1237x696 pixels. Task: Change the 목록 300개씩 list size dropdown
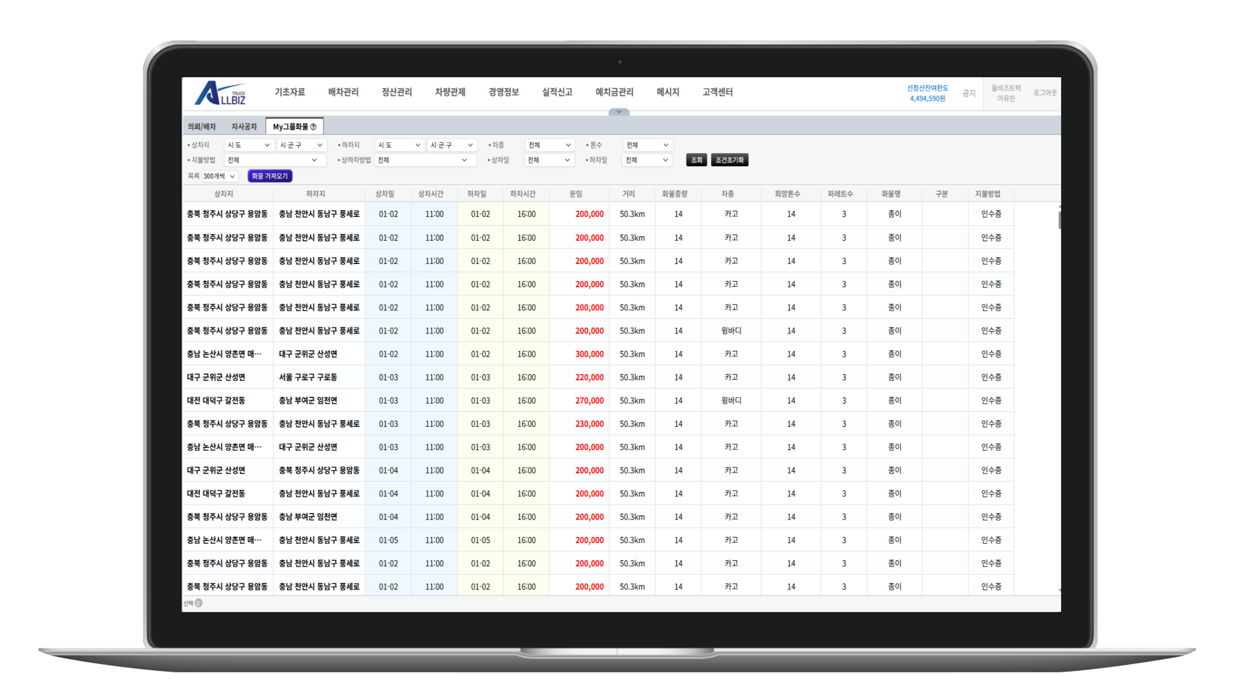click(x=219, y=176)
